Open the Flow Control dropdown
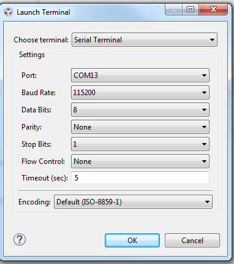This screenshot has height=264, width=234. (x=140, y=161)
